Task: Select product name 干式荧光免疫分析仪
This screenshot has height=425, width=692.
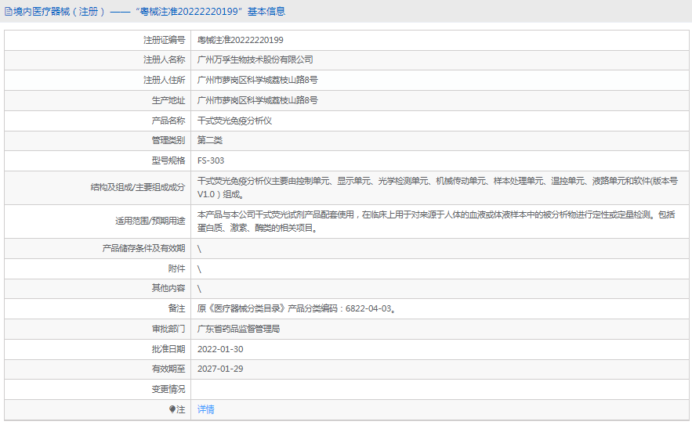Action: (234, 121)
